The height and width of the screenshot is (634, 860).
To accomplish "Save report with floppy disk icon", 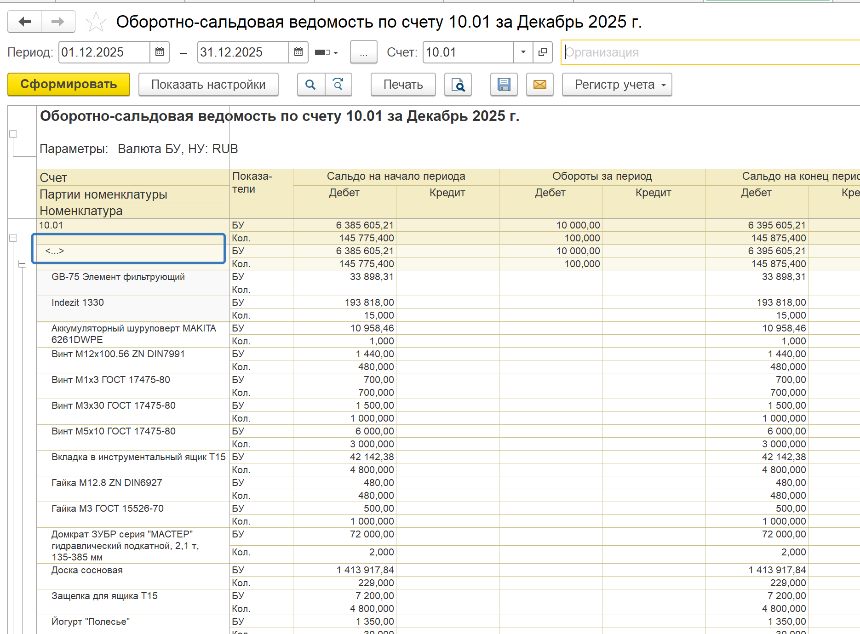I will [x=504, y=84].
